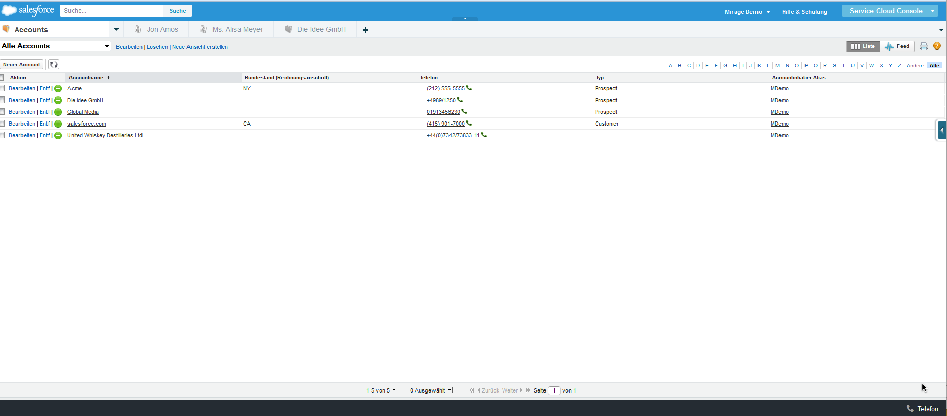Viewport: 947px width, 416px height.
Task: Expand the top header collapse handle
Action: [x=465, y=19]
